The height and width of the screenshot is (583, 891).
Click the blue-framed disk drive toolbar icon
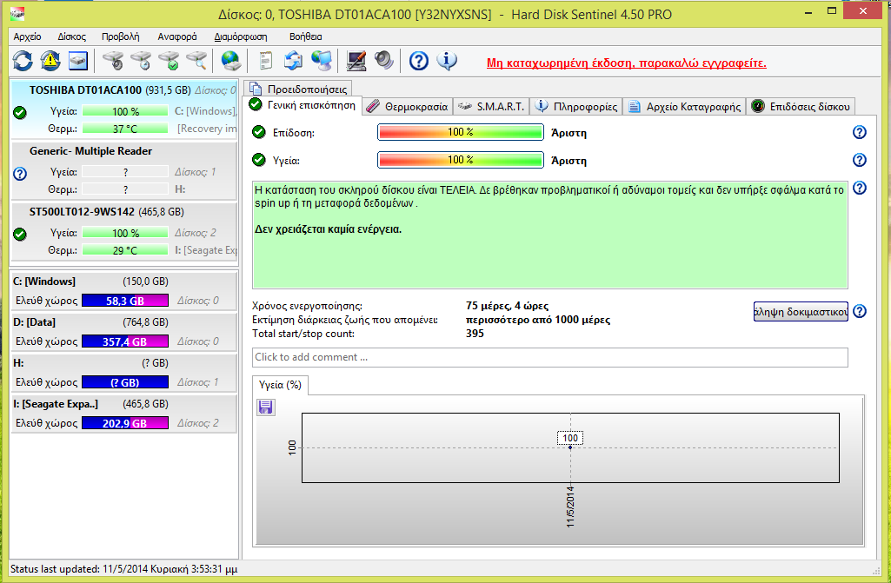tap(78, 60)
